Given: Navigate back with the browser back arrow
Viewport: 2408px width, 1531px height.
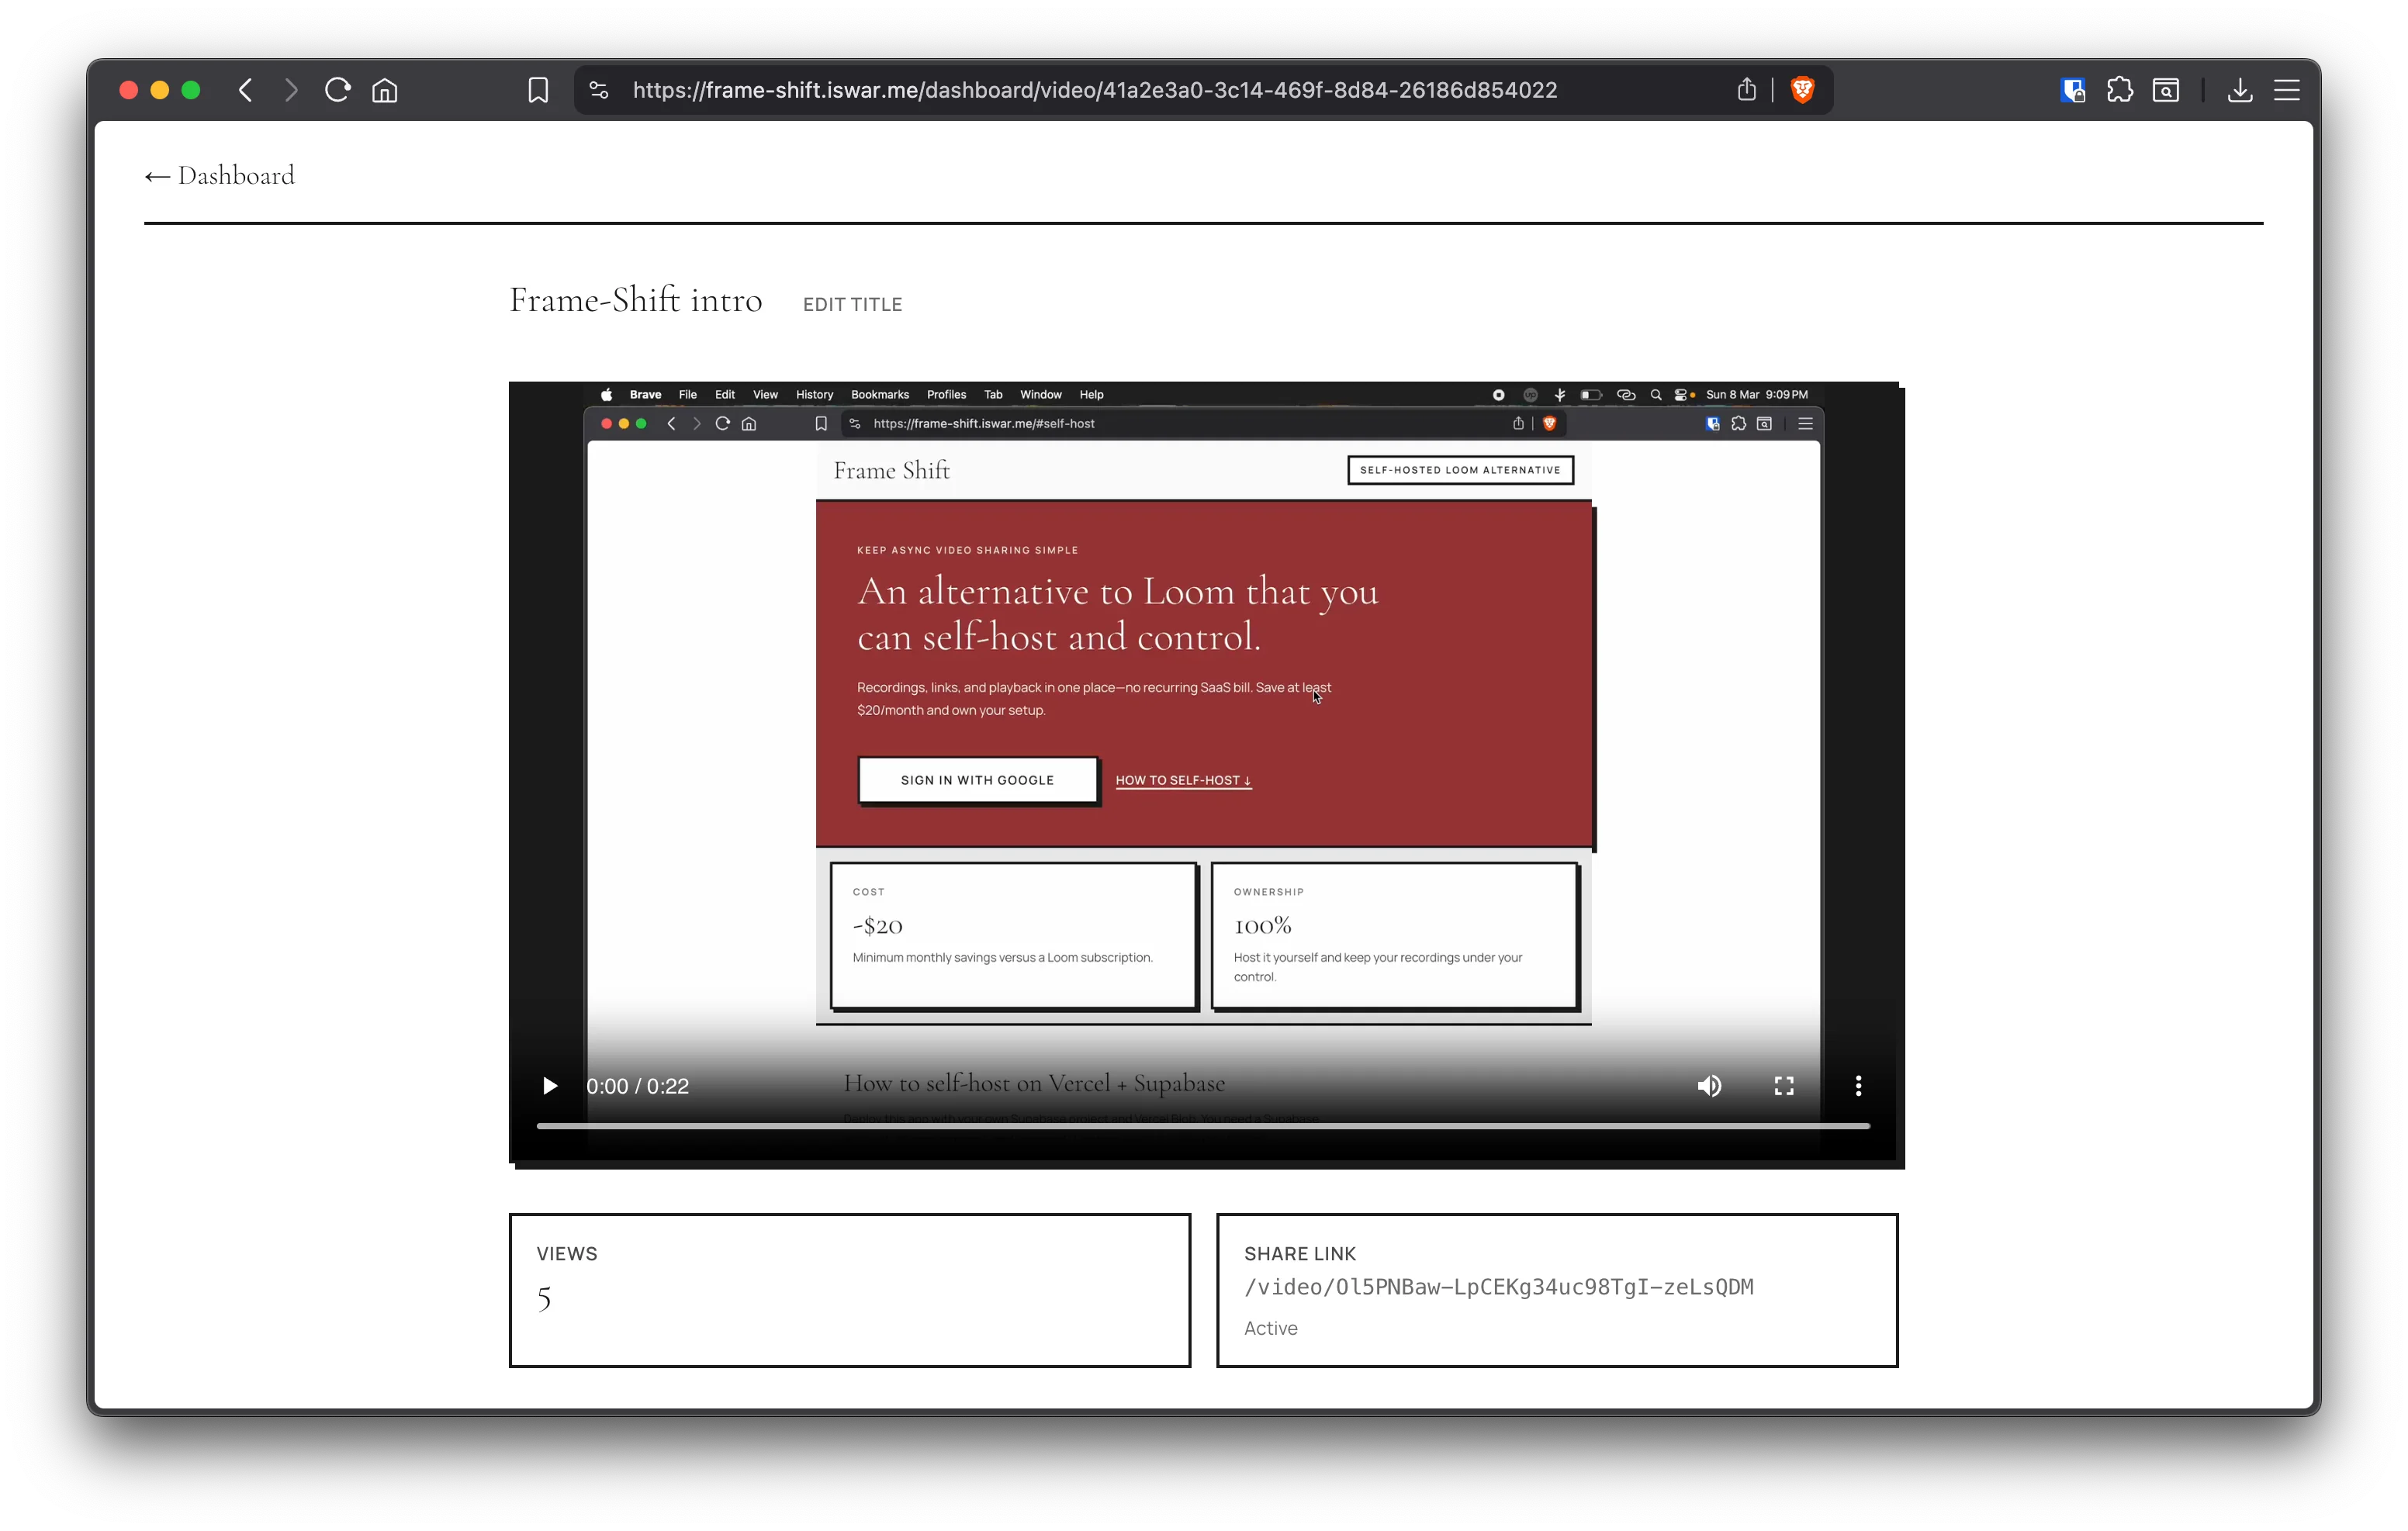Looking at the screenshot, I should pos(245,90).
